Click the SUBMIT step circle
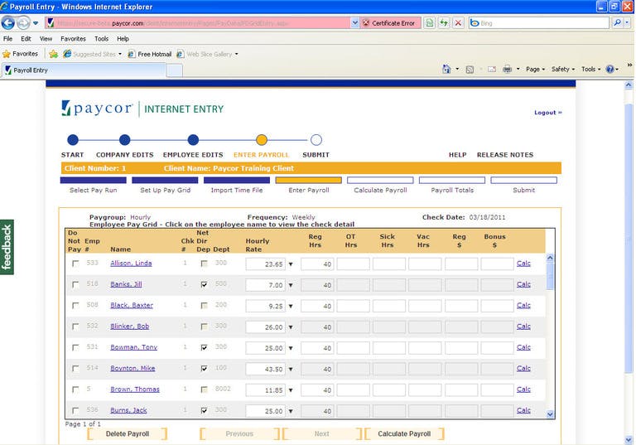 click(316, 140)
